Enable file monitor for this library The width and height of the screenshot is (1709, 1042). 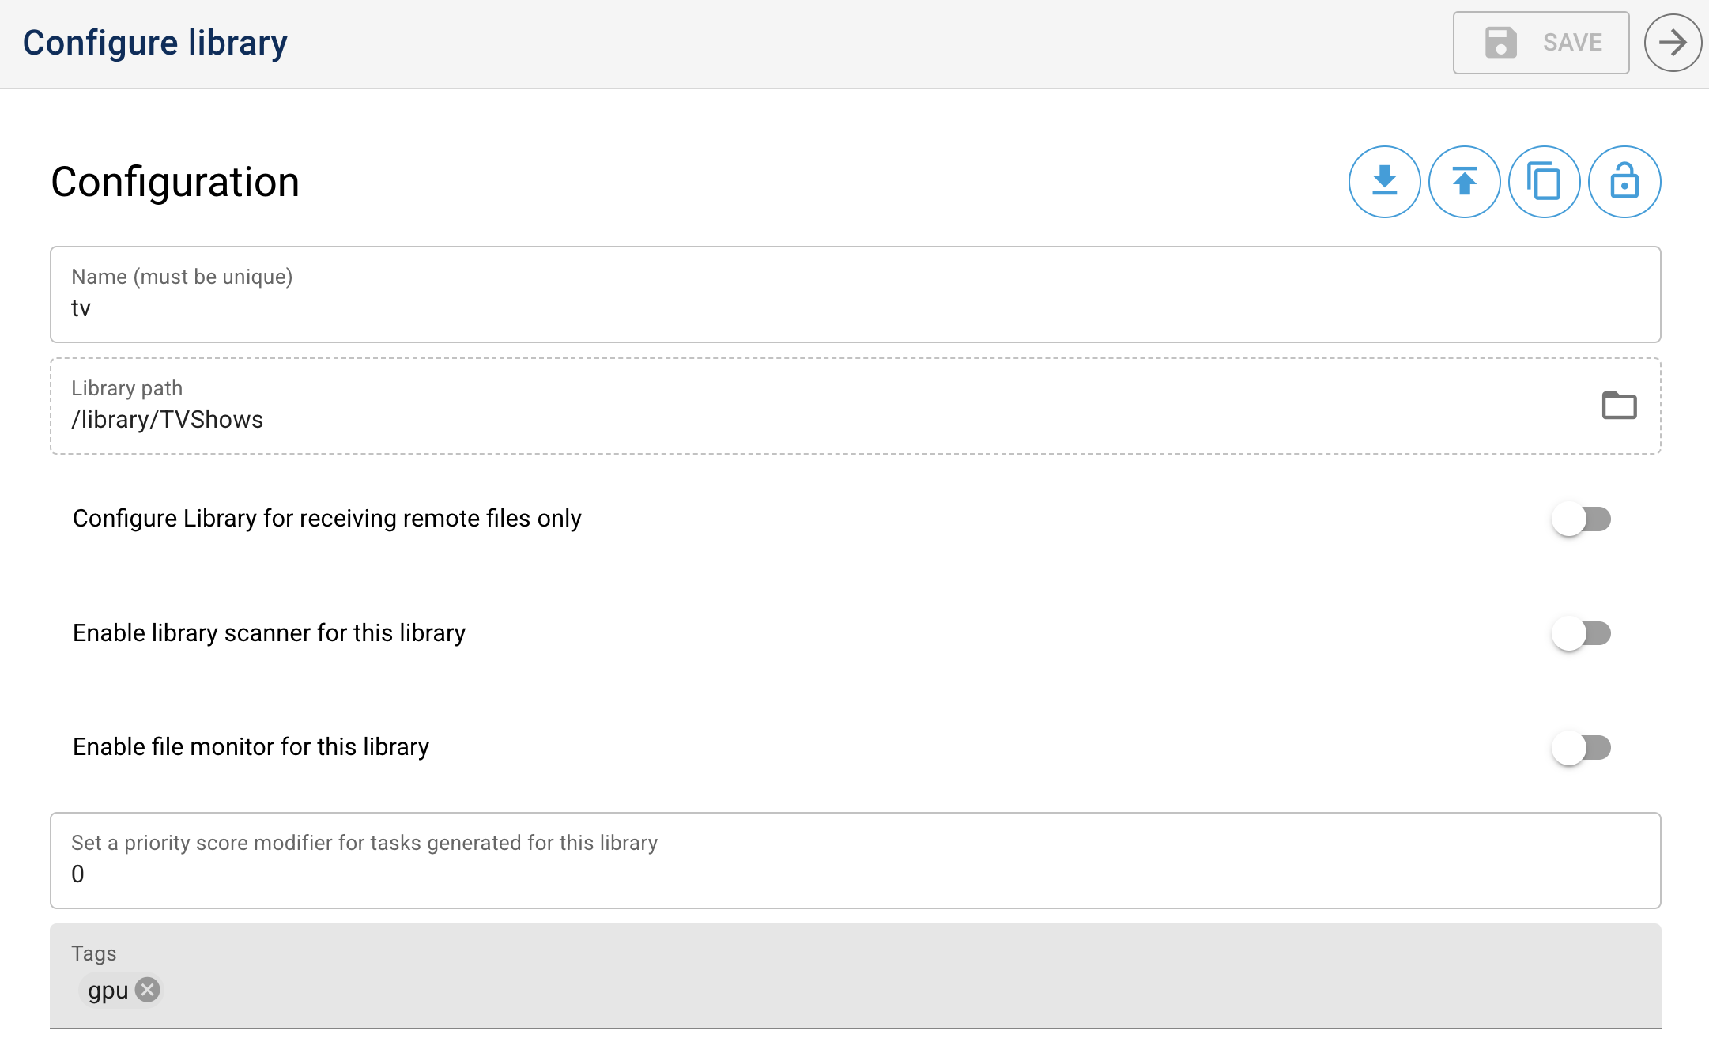click(1580, 747)
